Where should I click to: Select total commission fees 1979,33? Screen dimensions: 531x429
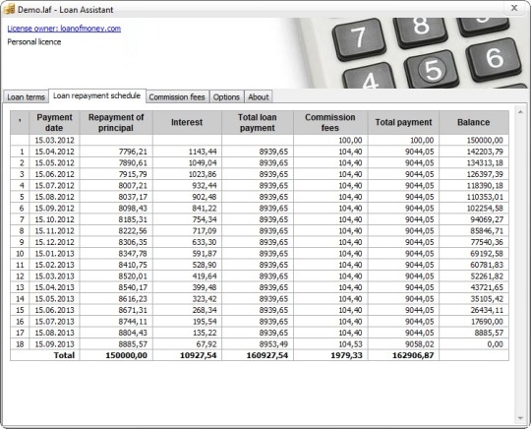tap(330, 355)
